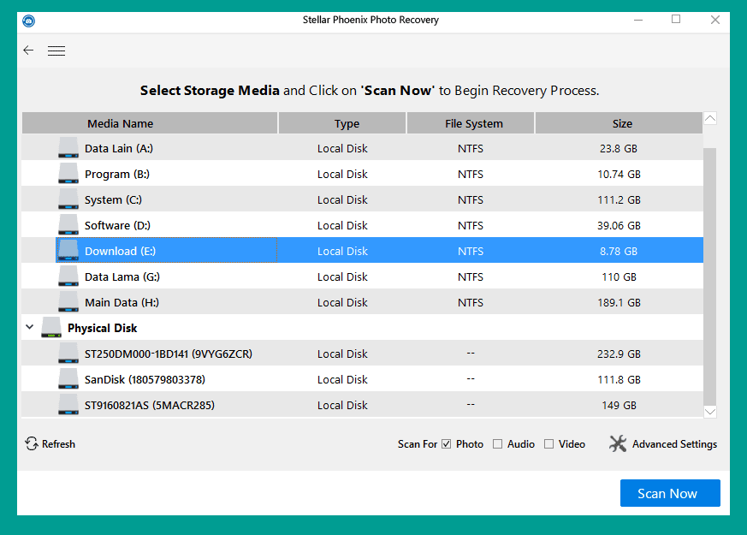Click the drive icon for Program (B:)
Screen dimensions: 747x535
coord(68,174)
